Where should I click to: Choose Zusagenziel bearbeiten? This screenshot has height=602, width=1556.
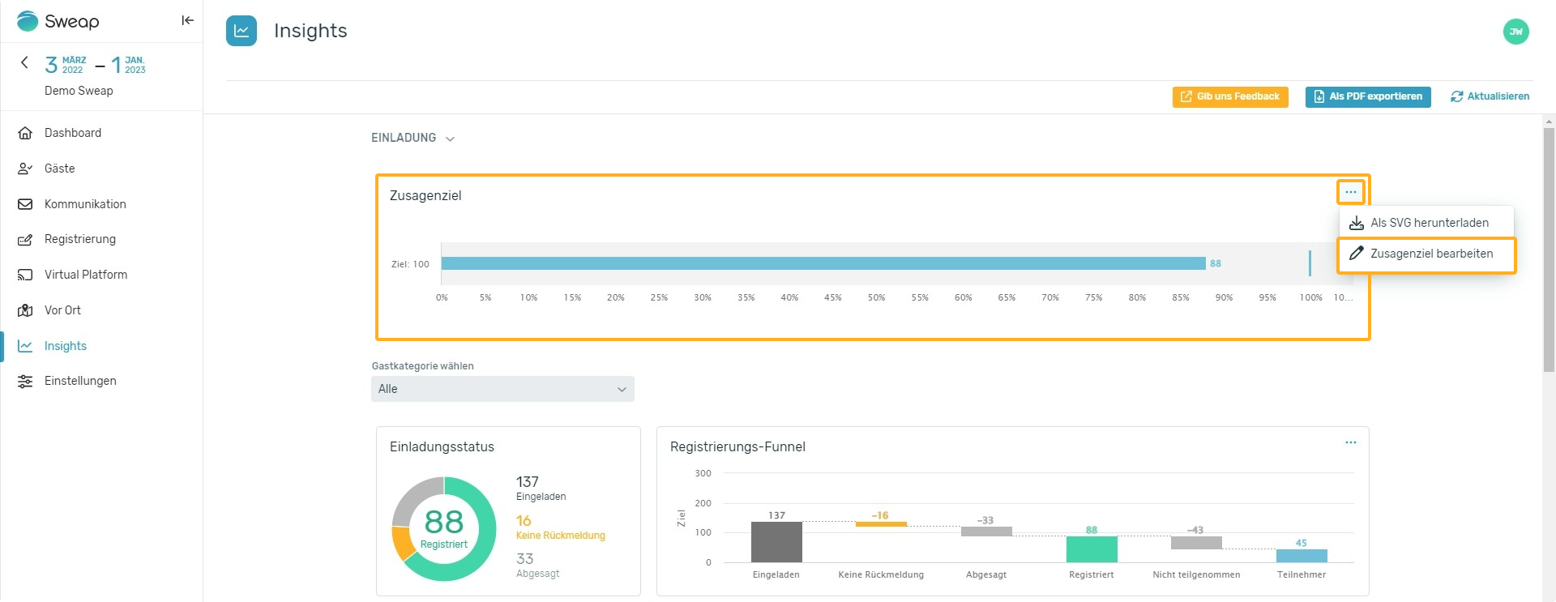point(1426,254)
